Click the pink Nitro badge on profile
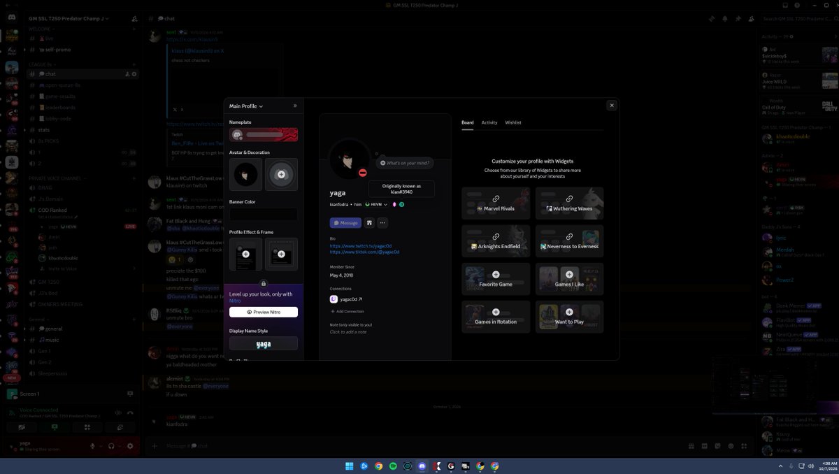Viewport: 839px width, 474px height. (x=395, y=204)
